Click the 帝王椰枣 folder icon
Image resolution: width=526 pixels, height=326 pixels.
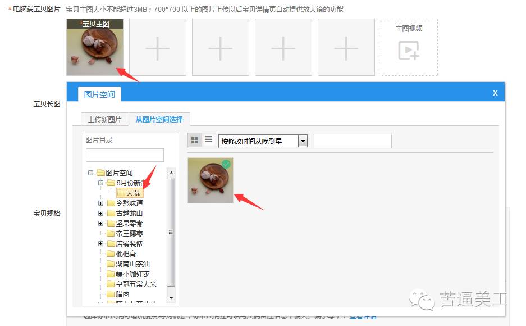click(x=110, y=233)
